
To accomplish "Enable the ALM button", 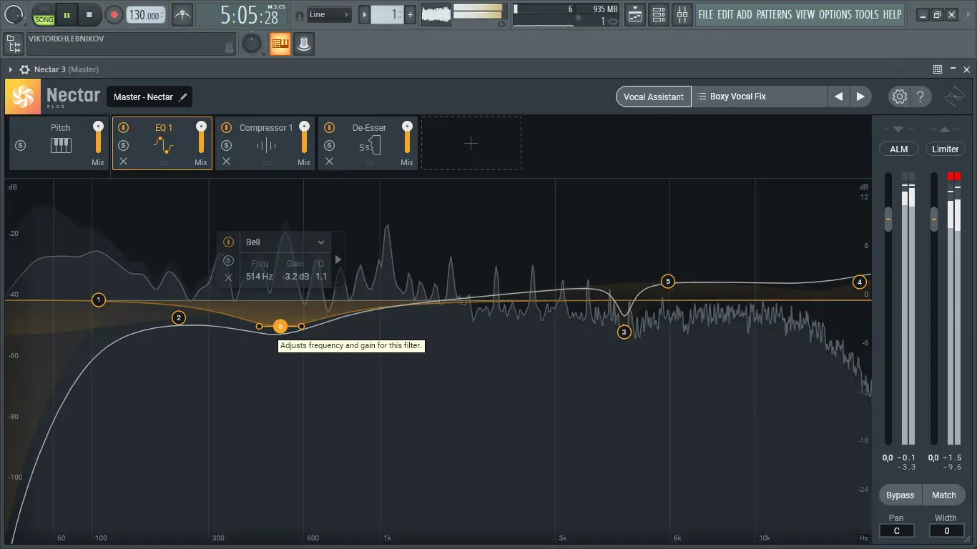I will click(x=898, y=149).
